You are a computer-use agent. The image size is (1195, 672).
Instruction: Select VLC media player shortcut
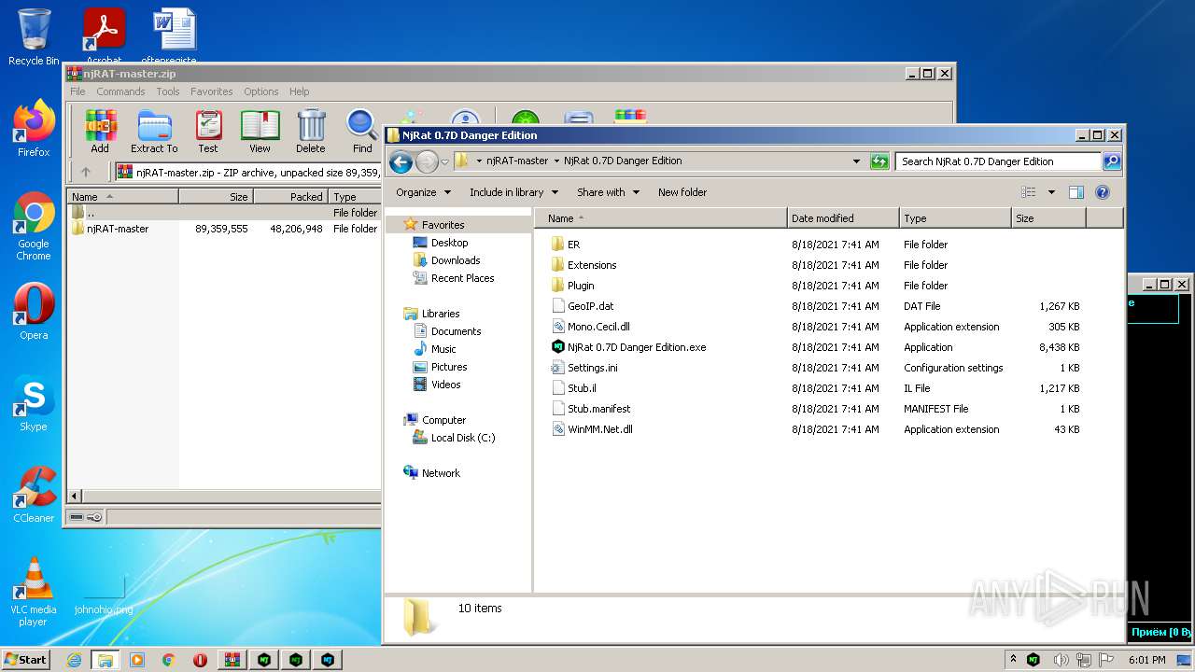point(34,592)
